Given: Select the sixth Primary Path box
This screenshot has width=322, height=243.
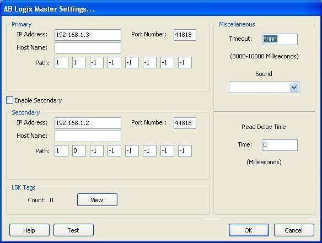Looking at the screenshot, I should [x=150, y=63].
